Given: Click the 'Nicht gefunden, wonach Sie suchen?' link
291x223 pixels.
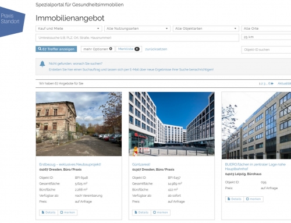Looking at the screenshot, I should tap(76, 63).
